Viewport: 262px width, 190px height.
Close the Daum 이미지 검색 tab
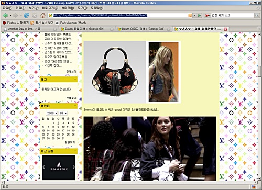click(x=168, y=29)
